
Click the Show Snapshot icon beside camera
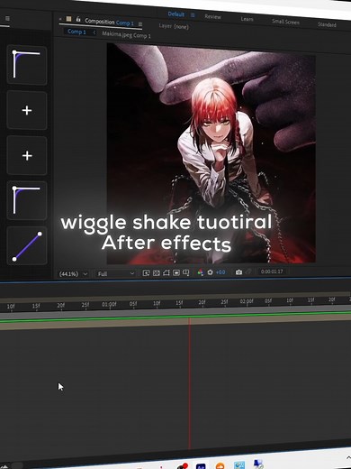(248, 271)
